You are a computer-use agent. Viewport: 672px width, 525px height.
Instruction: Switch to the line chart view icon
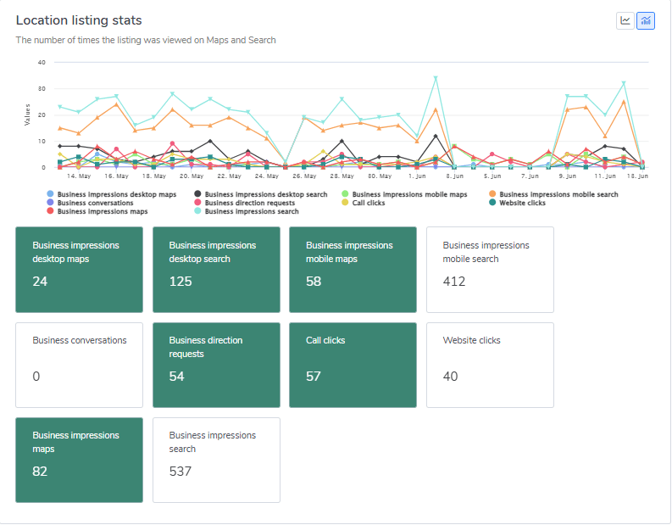pyautogui.click(x=625, y=20)
